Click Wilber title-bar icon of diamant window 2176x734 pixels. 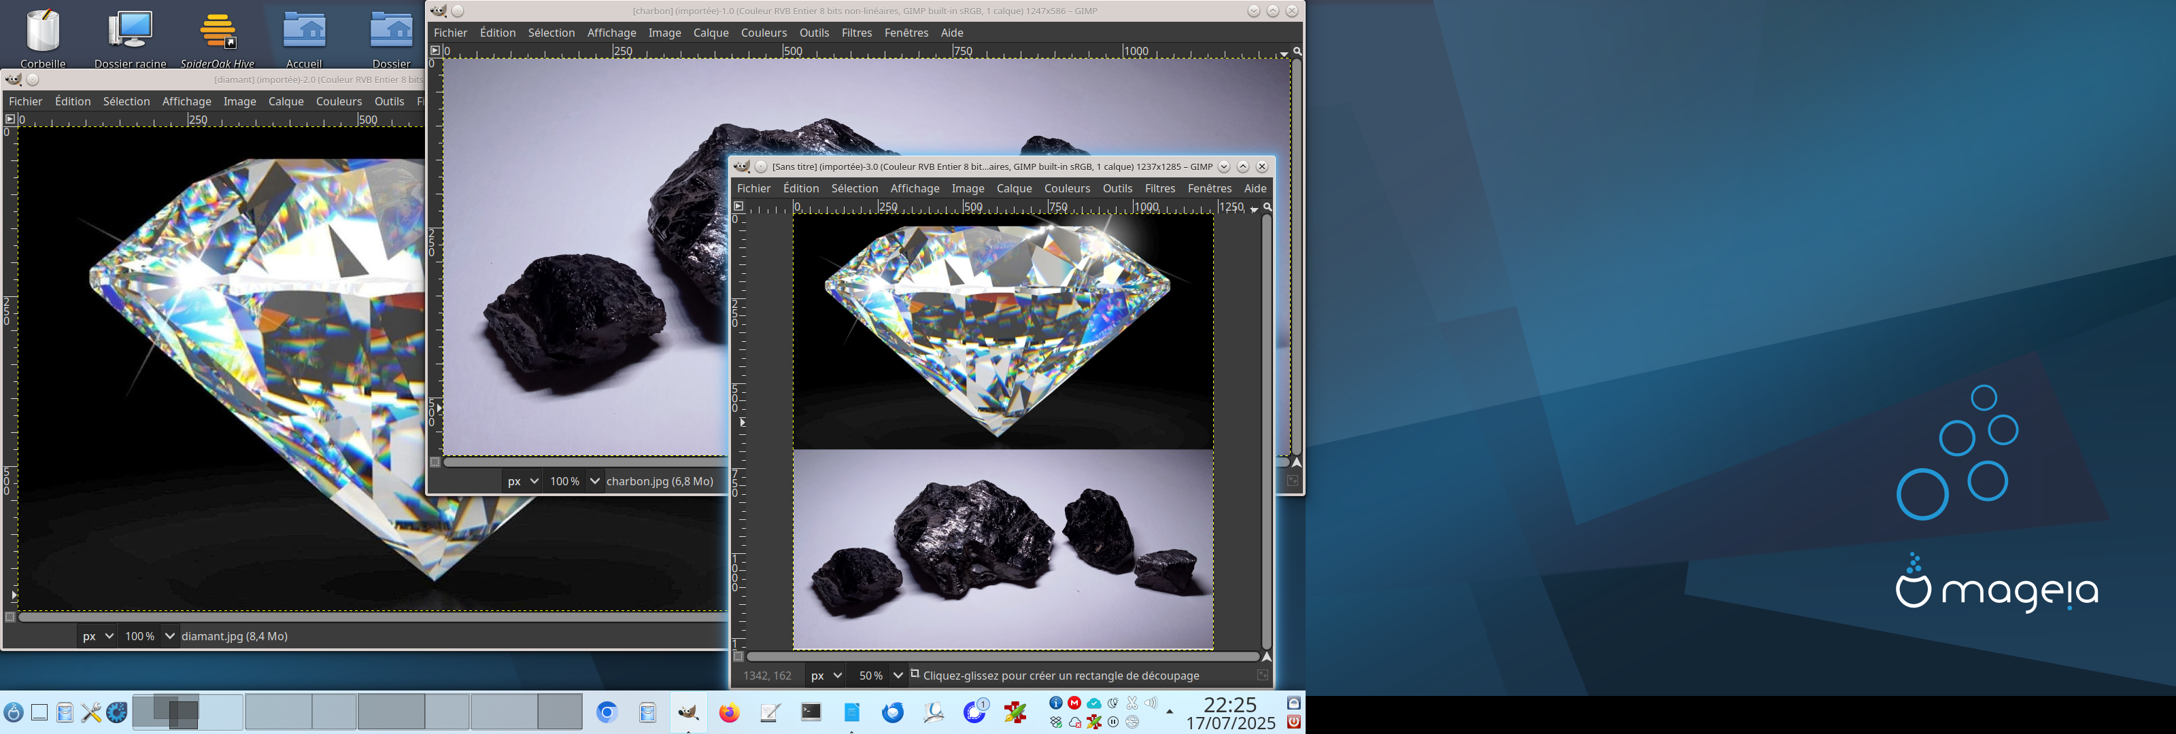tap(13, 80)
